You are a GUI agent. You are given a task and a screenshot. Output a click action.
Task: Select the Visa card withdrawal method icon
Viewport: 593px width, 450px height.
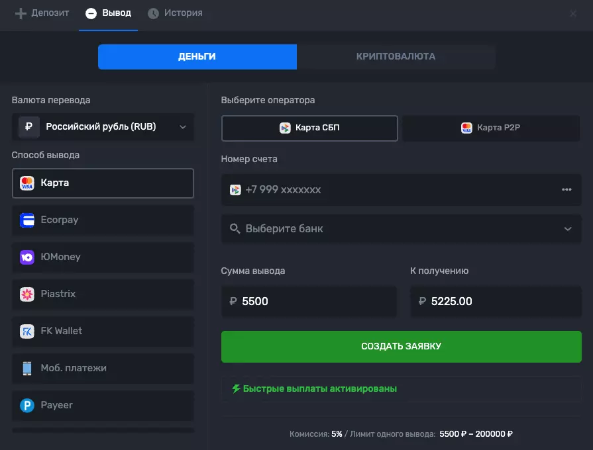click(x=27, y=183)
